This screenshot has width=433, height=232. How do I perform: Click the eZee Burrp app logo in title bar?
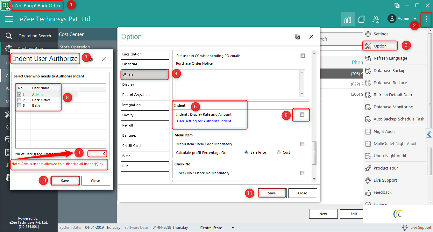[x=5, y=5]
